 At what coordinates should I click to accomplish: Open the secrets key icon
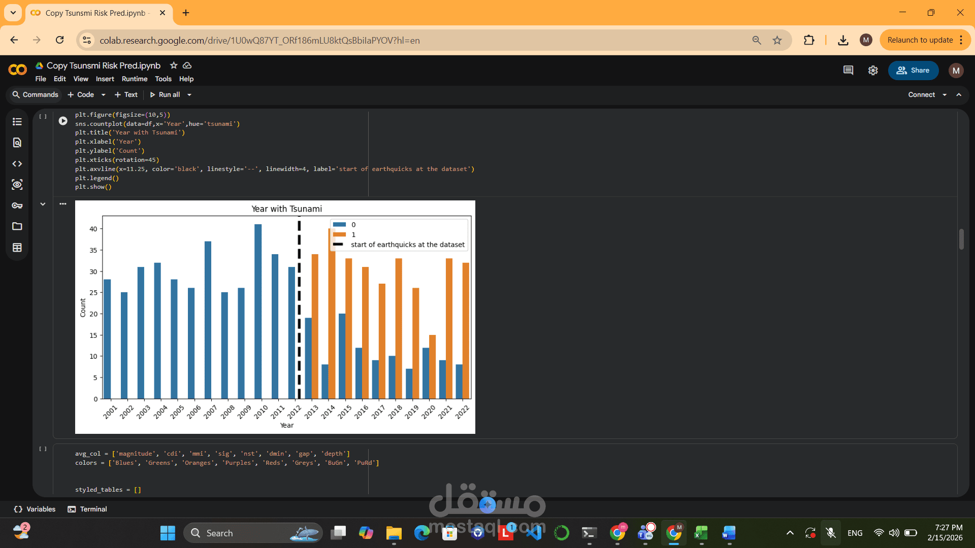click(x=17, y=205)
